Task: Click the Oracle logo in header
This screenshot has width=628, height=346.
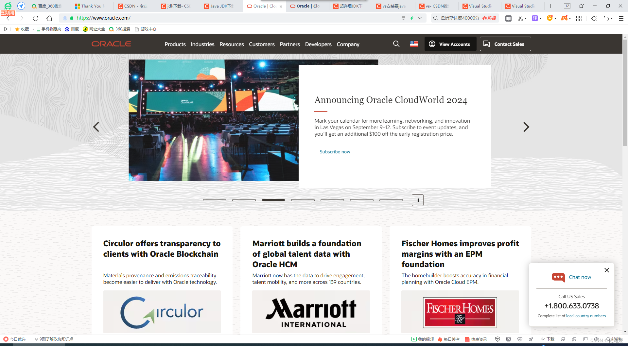Action: pyautogui.click(x=111, y=44)
